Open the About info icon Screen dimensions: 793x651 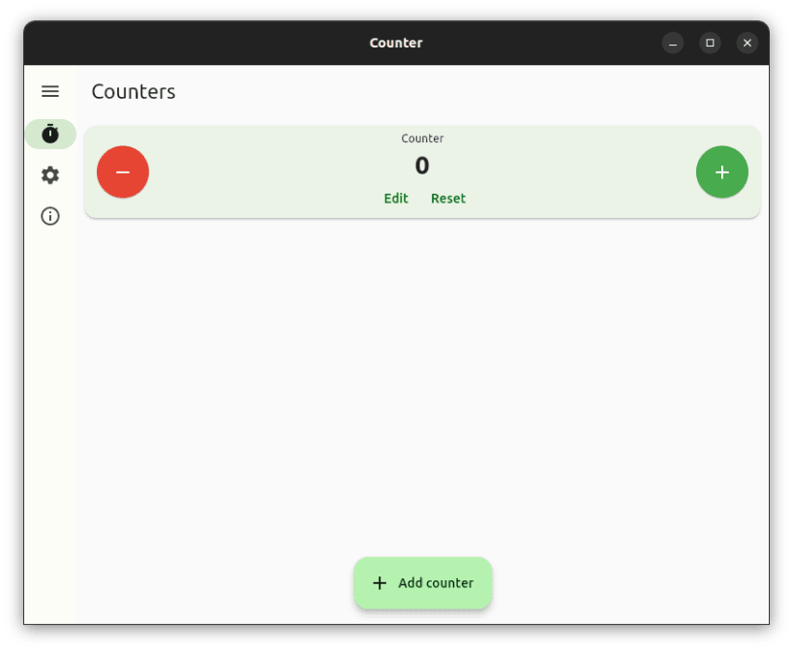[x=50, y=216]
